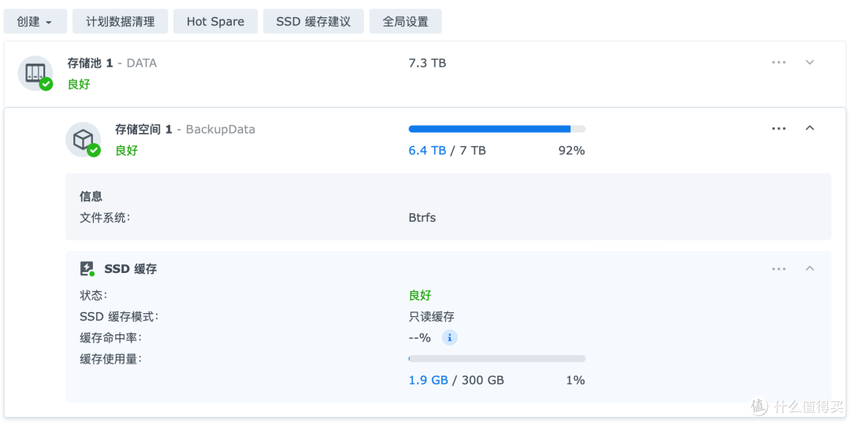The width and height of the screenshot is (851, 424).
Task: Click the 文件系统 label
Action: 105,218
